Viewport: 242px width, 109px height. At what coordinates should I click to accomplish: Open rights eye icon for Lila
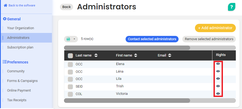(218, 78)
